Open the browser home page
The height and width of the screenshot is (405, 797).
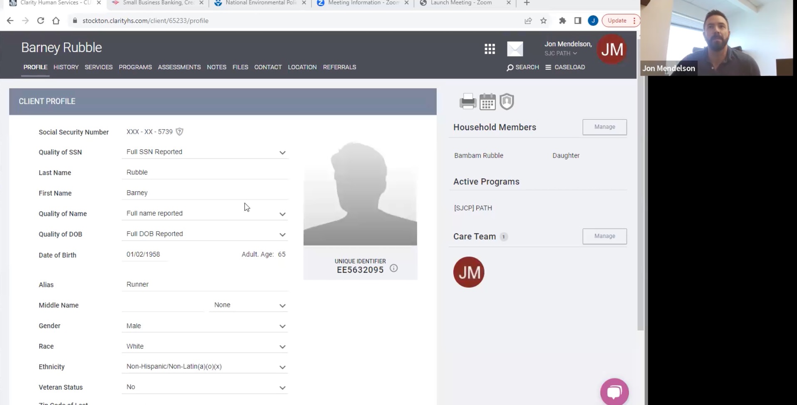pos(56,20)
